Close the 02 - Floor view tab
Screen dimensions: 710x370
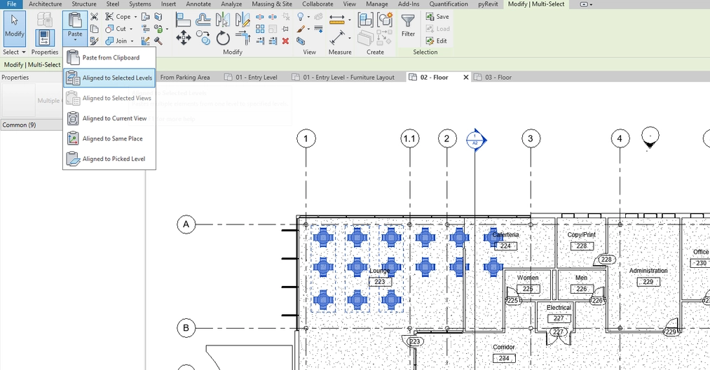point(465,77)
